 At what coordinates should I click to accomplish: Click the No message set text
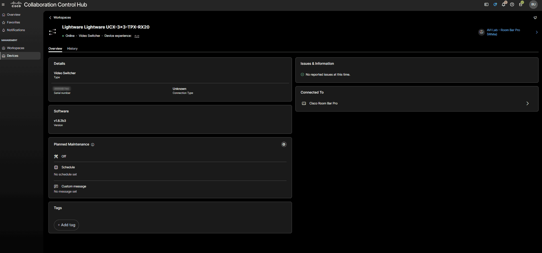(x=65, y=191)
